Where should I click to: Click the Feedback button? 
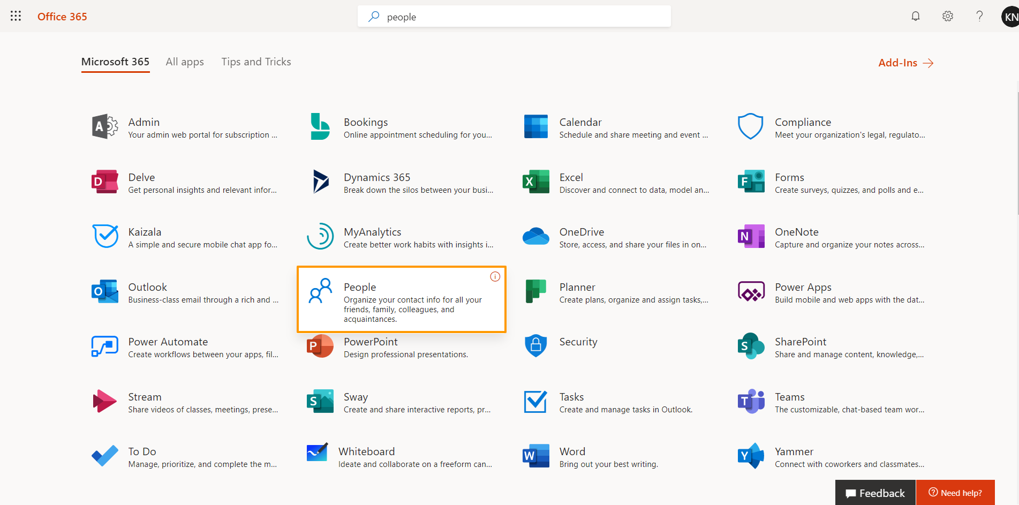tap(875, 493)
